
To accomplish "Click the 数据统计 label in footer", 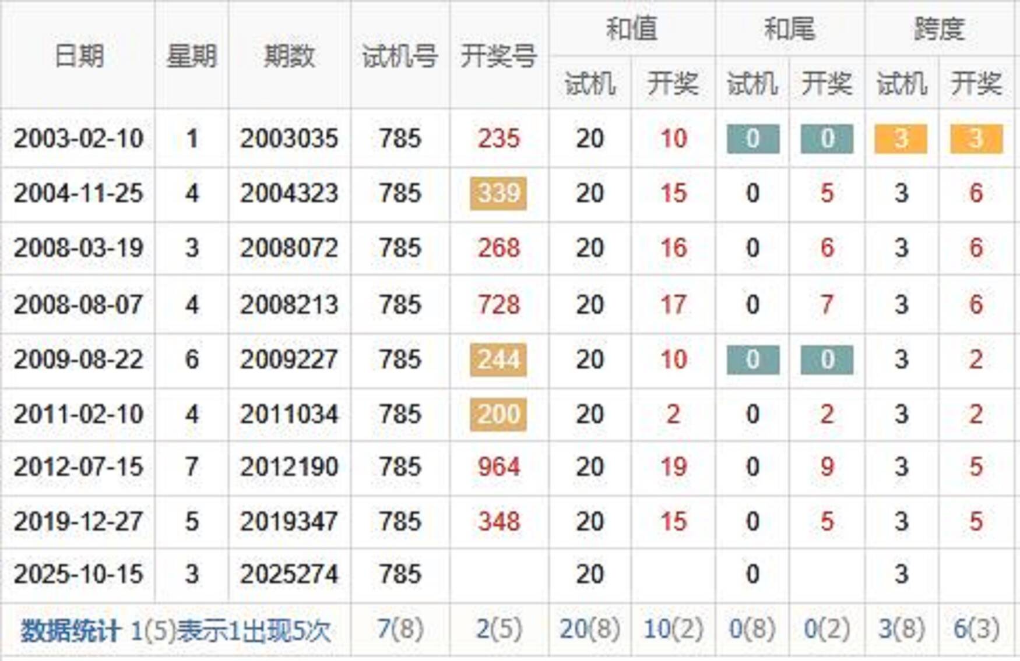I will (71, 631).
